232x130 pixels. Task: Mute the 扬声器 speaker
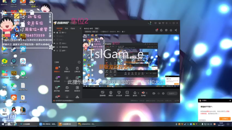click(x=143, y=93)
